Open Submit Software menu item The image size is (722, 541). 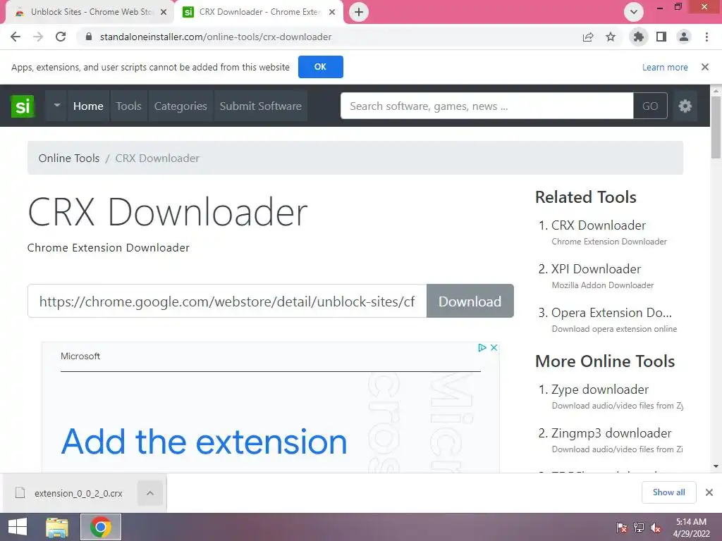point(261,106)
